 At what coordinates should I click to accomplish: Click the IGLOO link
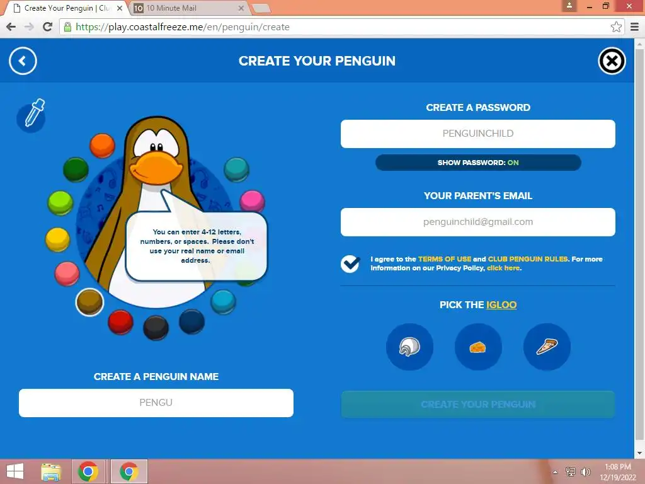click(x=501, y=304)
